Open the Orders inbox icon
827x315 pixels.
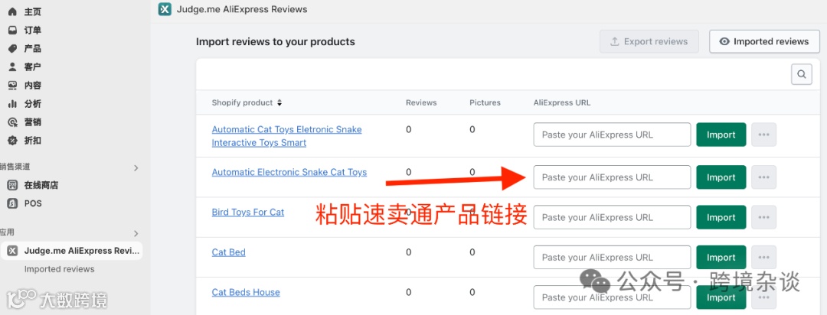pos(12,31)
